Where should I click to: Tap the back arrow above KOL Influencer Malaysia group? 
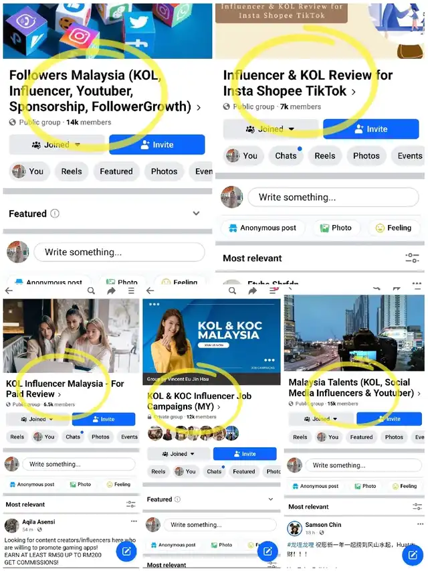(x=9, y=291)
